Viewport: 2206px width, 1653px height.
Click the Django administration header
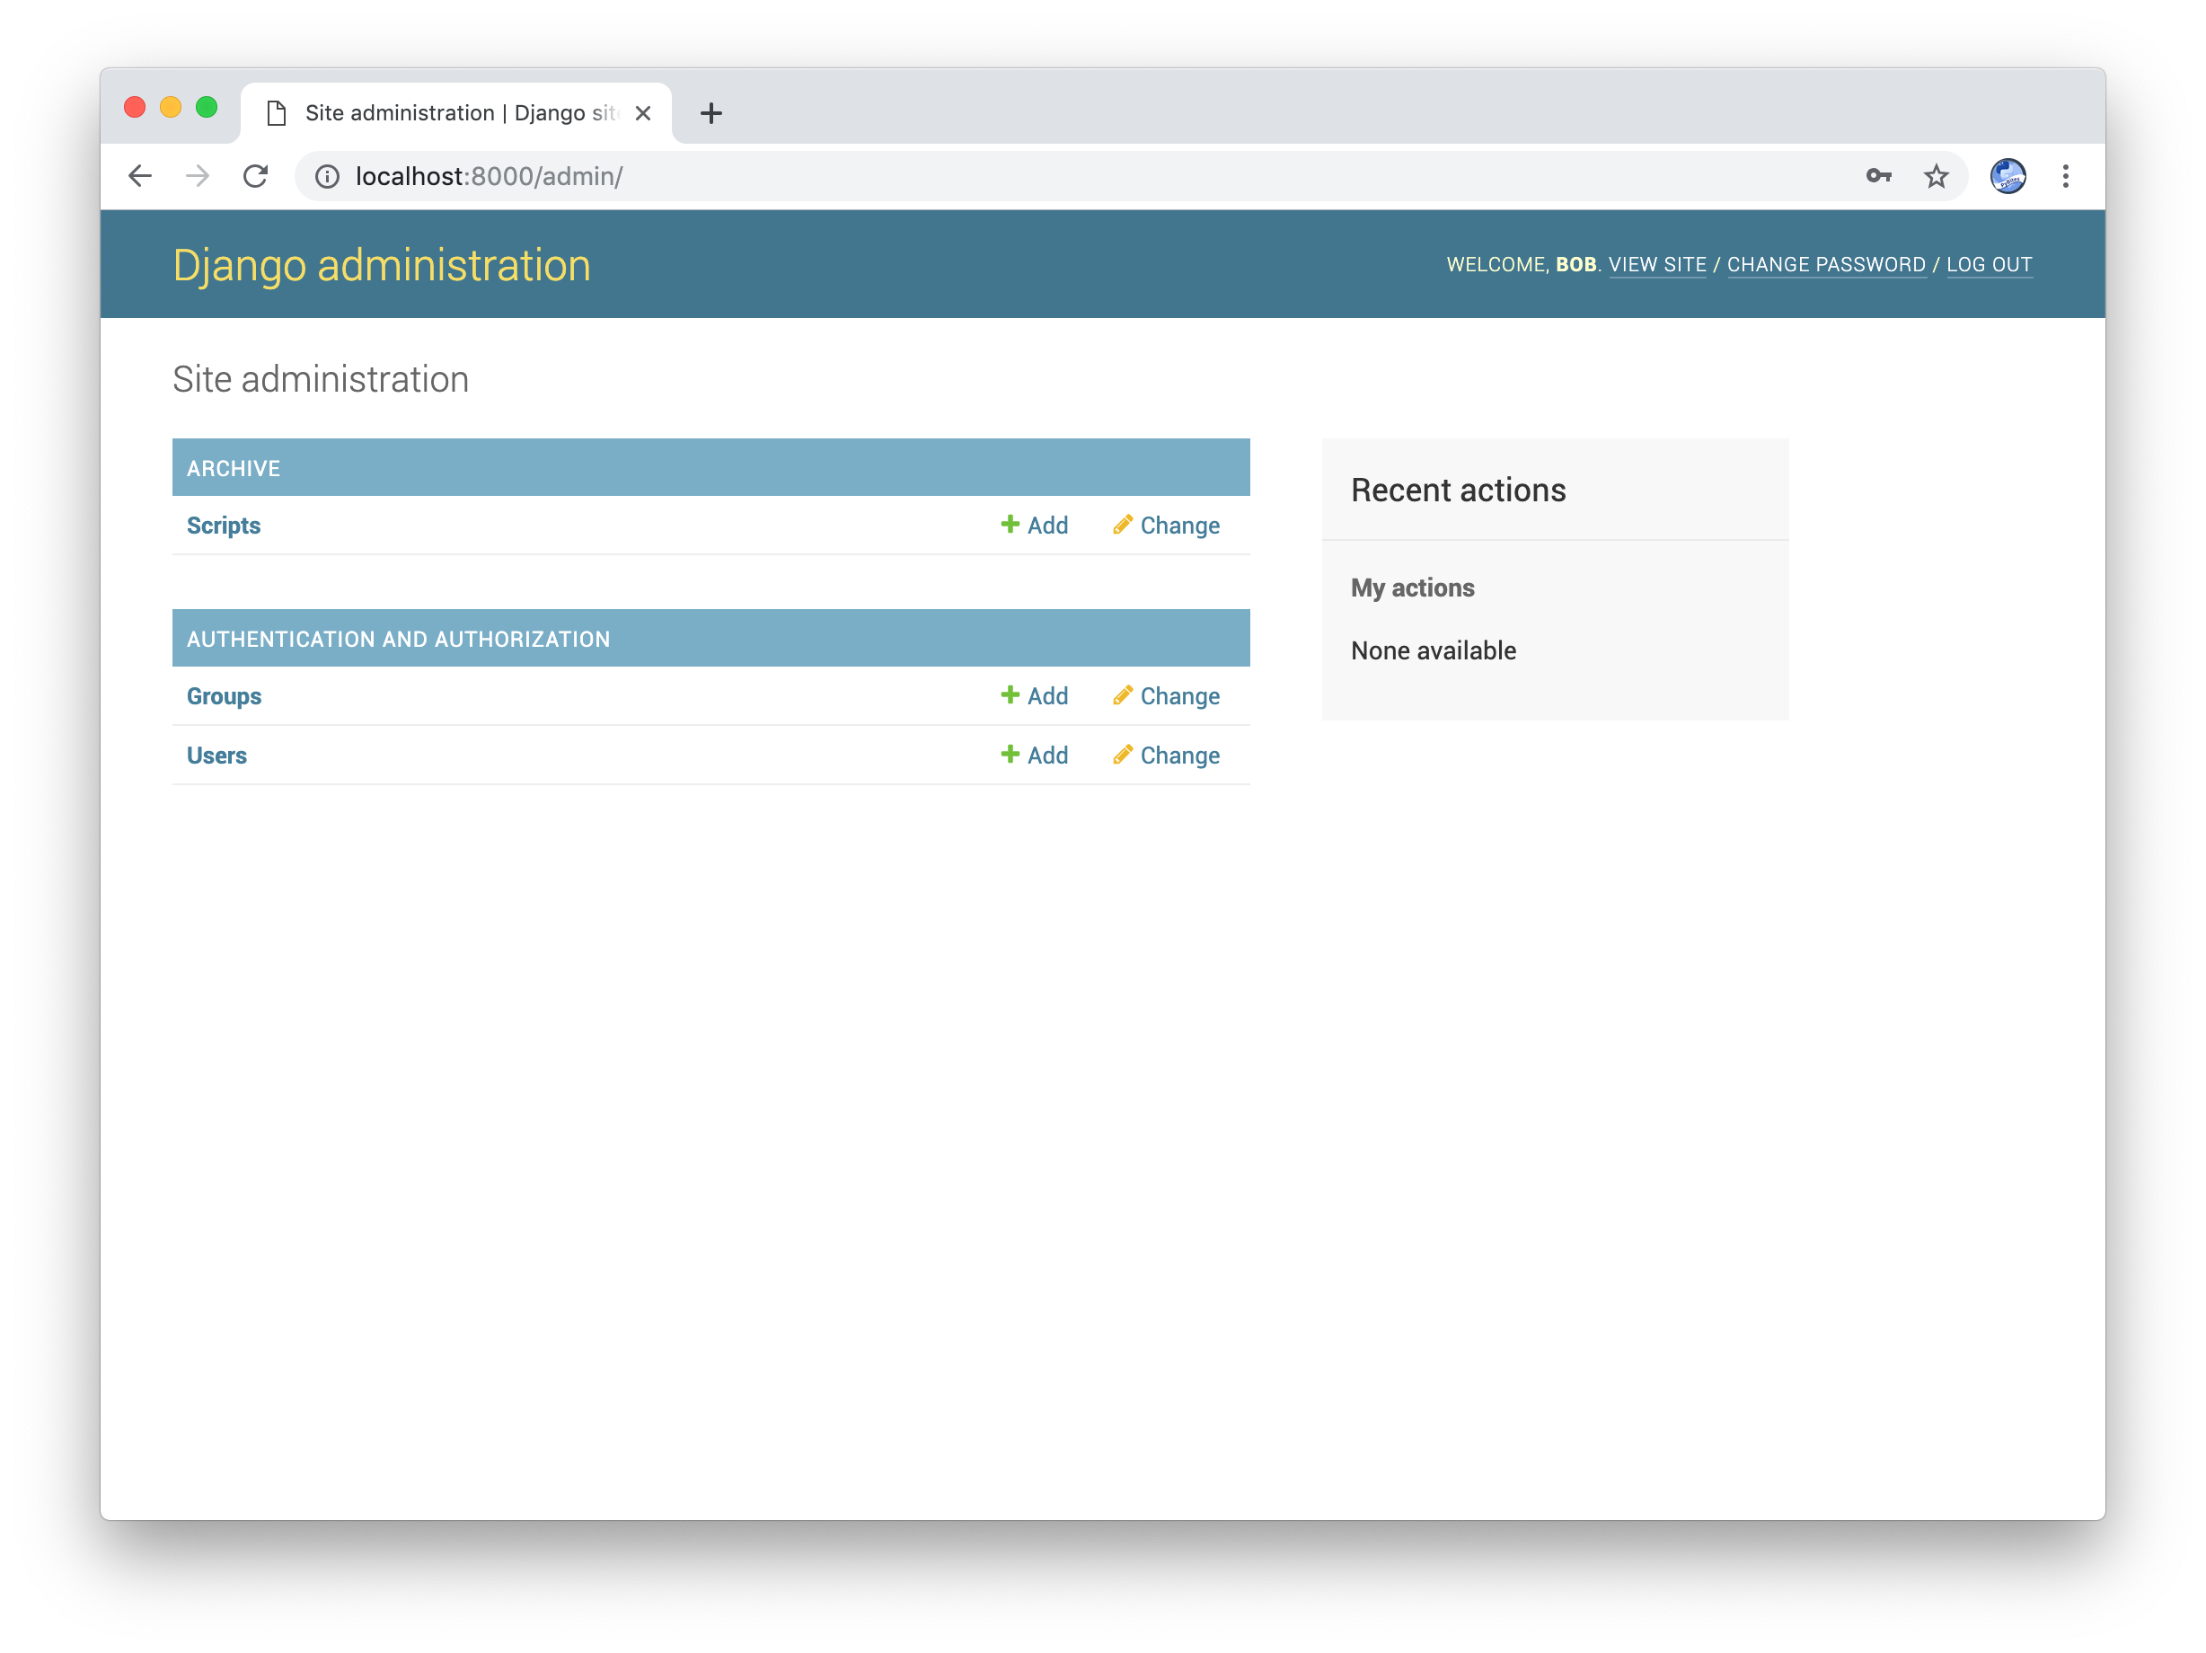pyautogui.click(x=381, y=264)
